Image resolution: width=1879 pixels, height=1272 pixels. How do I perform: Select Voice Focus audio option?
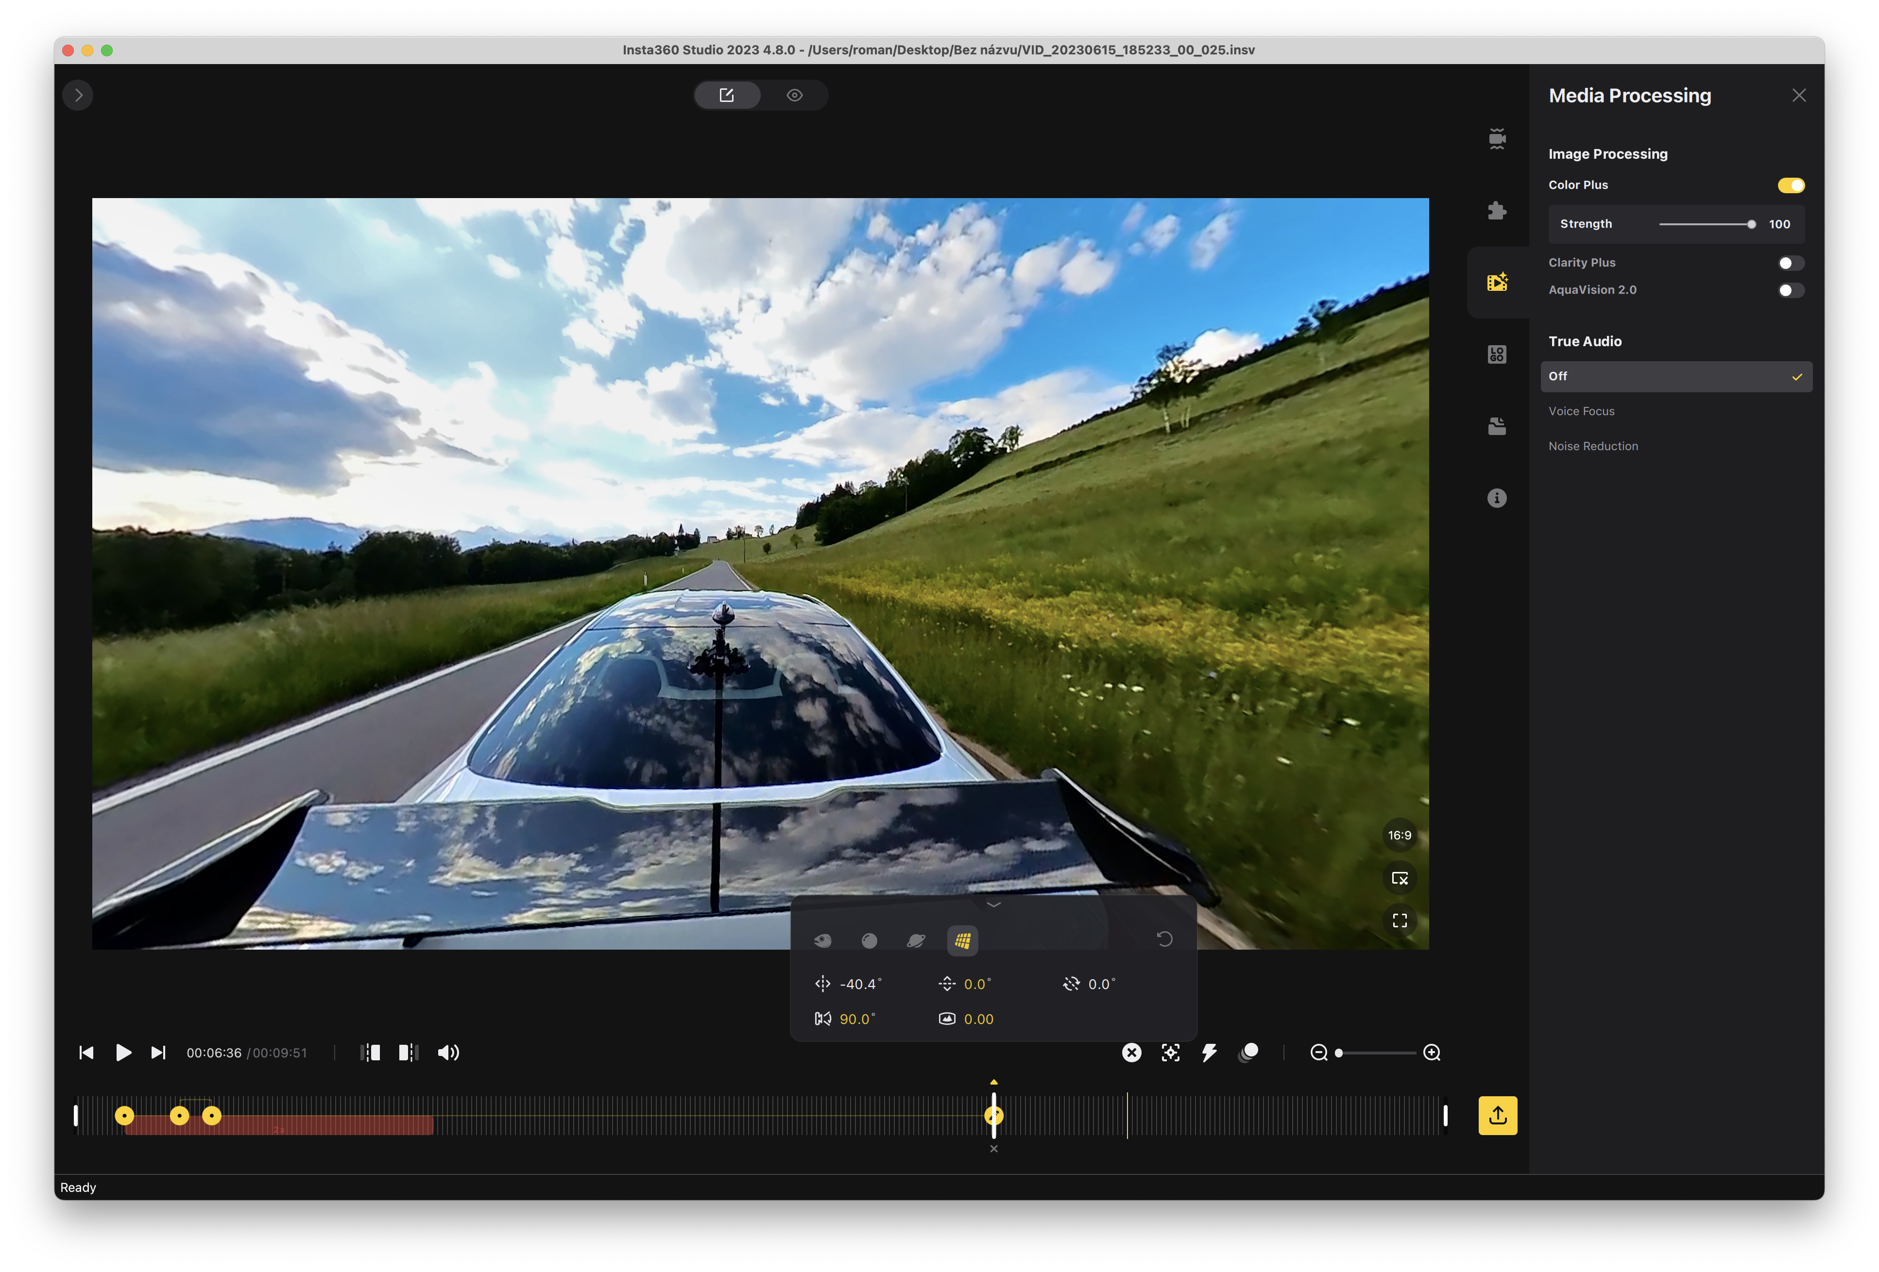[1581, 411]
